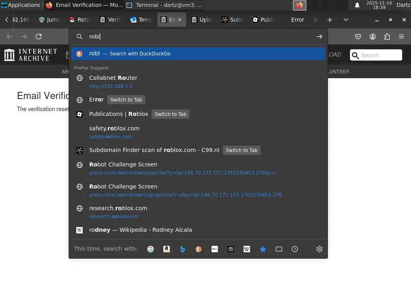This screenshot has width=411, height=308.
Task: Switch to the Verif tab
Action: 111,20
